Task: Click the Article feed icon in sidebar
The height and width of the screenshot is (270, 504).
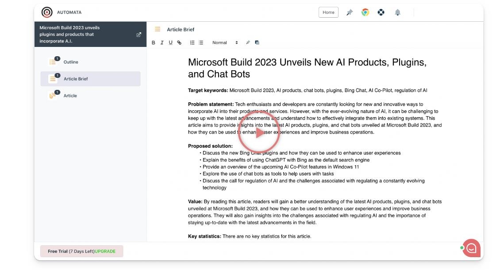Action: tap(52, 96)
